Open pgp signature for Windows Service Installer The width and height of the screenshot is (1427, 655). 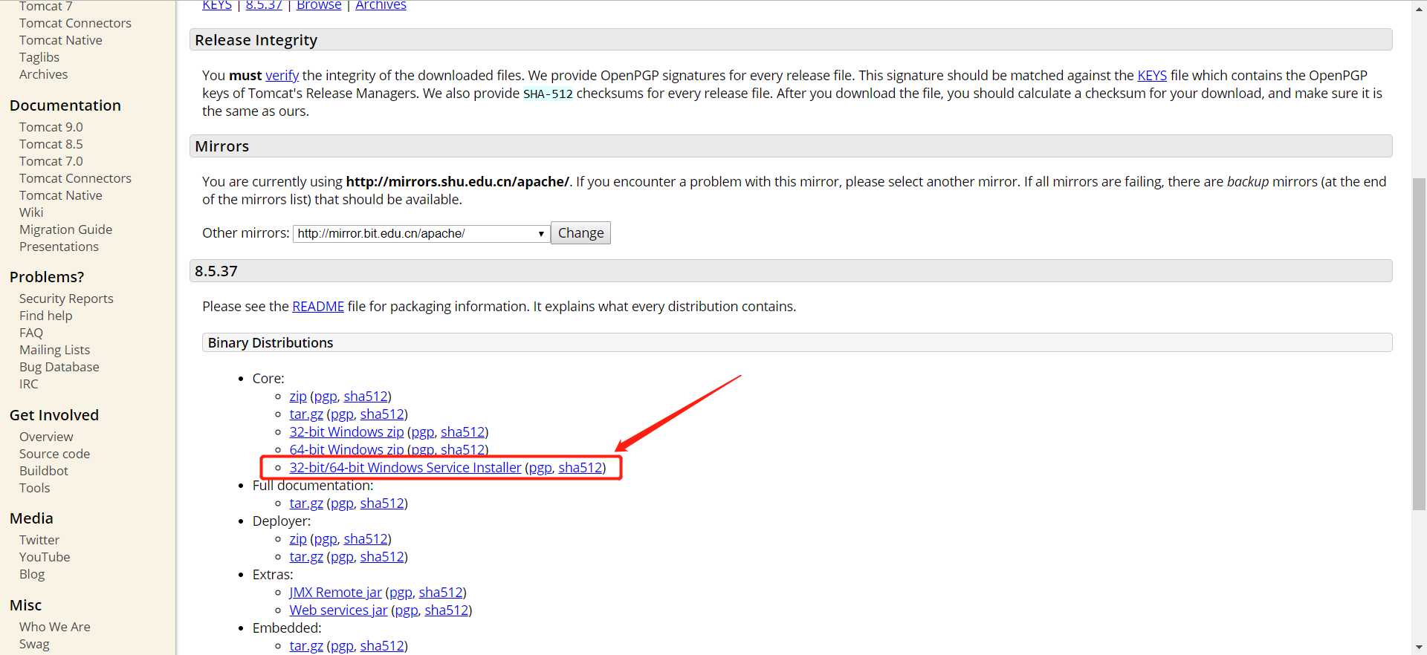[x=540, y=467]
